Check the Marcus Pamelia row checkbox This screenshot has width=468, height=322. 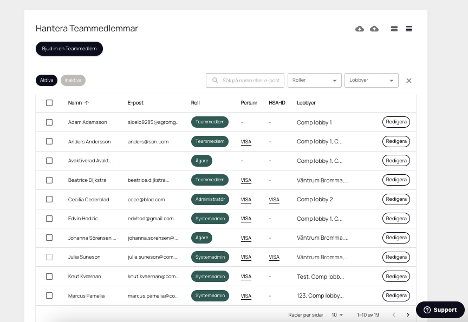point(49,295)
